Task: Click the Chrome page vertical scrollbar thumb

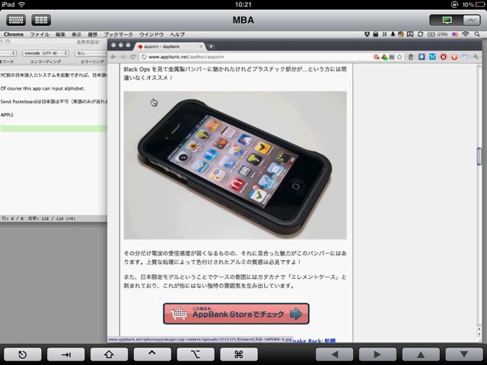Action: [x=479, y=157]
